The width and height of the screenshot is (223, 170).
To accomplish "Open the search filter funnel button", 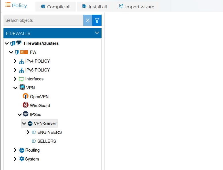I will [97, 20].
